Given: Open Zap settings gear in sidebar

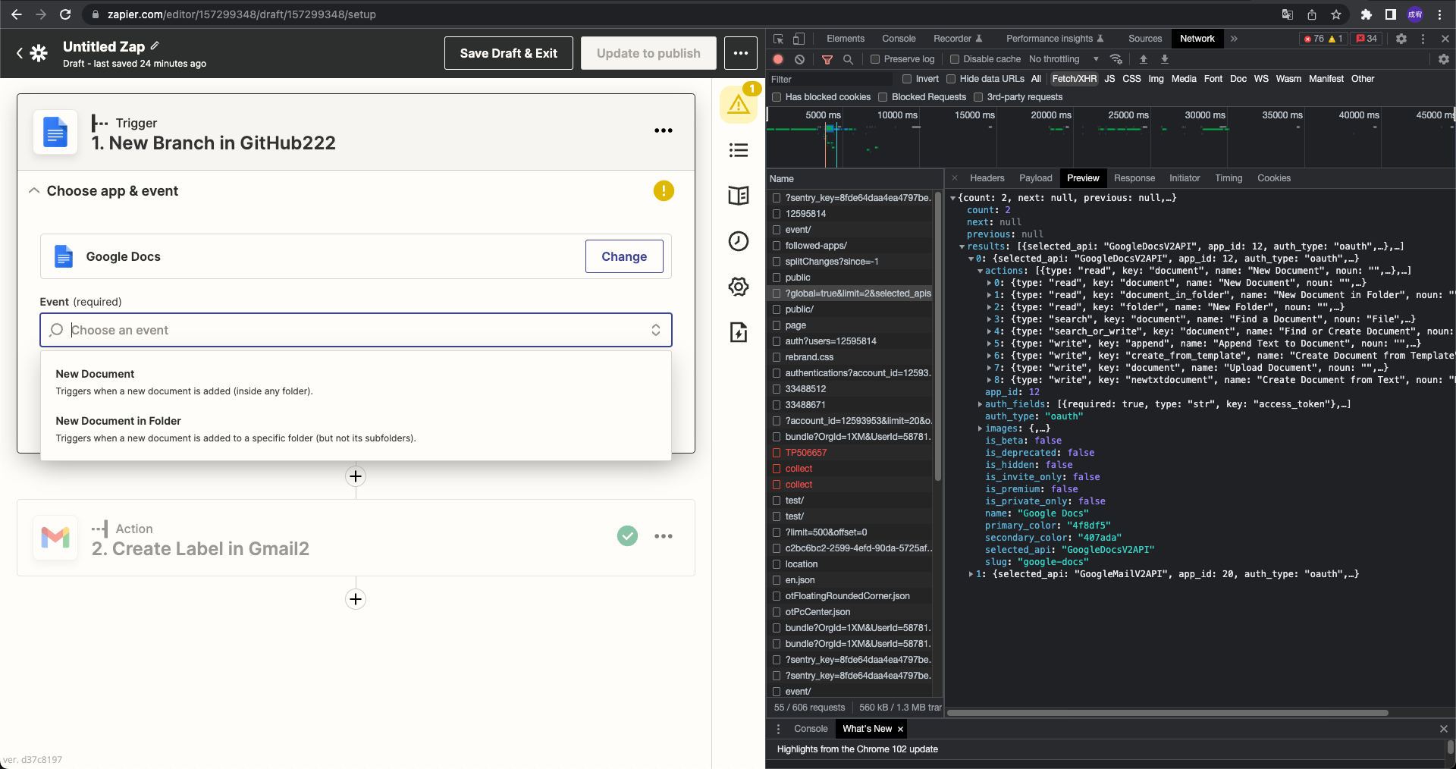Looking at the screenshot, I should [738, 287].
